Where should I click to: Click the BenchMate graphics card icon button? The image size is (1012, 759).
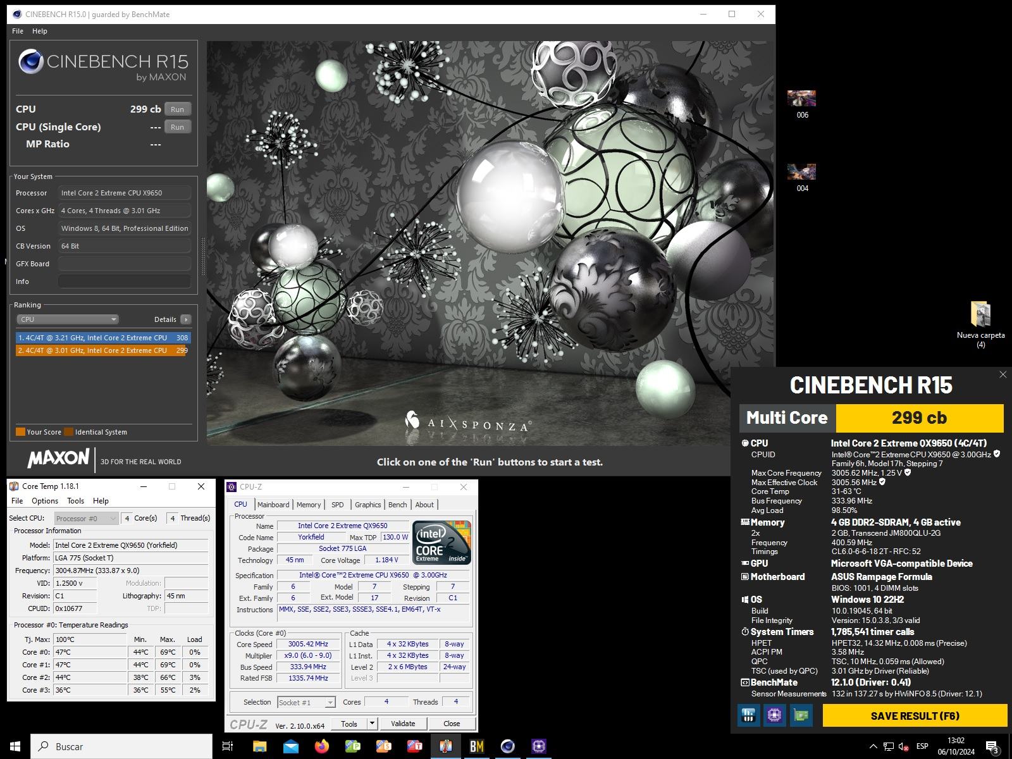pyautogui.click(x=801, y=715)
